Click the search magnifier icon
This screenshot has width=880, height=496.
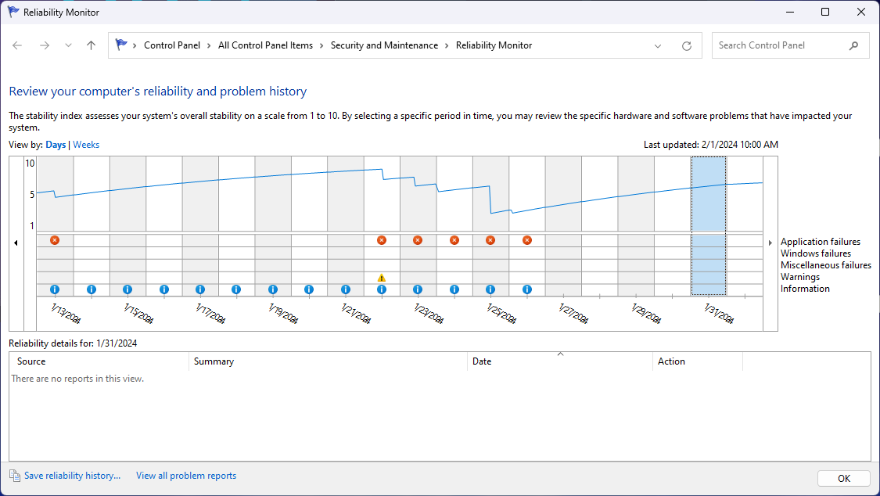click(x=853, y=45)
